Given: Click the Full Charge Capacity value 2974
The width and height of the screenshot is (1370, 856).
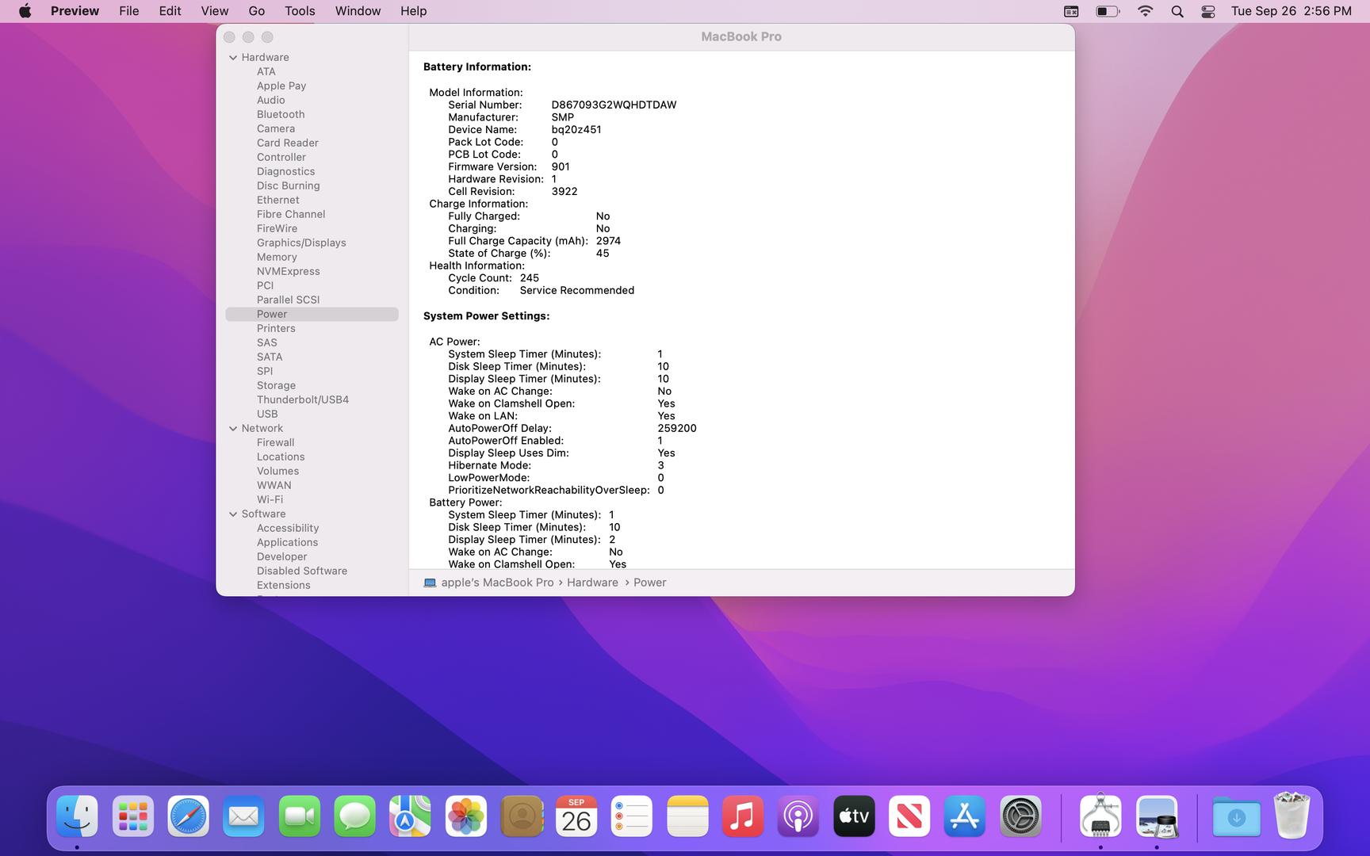Looking at the screenshot, I should tap(608, 241).
